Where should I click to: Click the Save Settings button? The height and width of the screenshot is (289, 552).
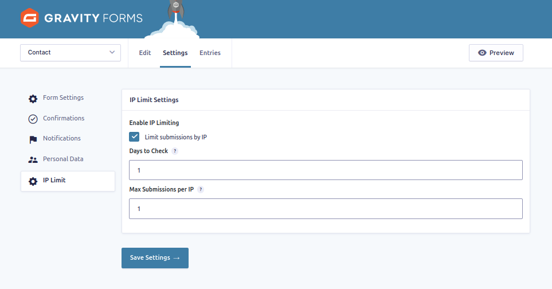(155, 258)
